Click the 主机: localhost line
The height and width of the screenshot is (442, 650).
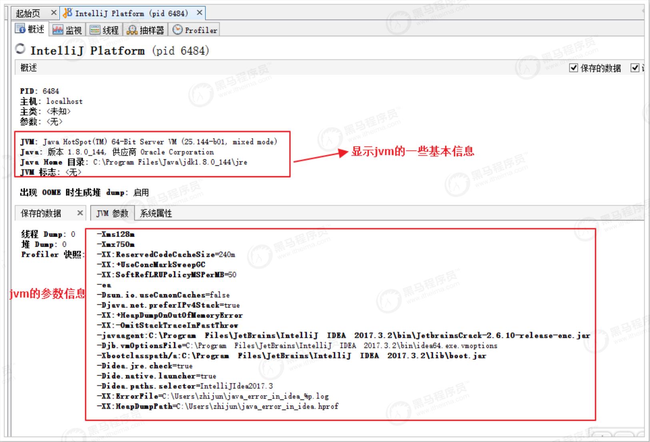click(51, 101)
